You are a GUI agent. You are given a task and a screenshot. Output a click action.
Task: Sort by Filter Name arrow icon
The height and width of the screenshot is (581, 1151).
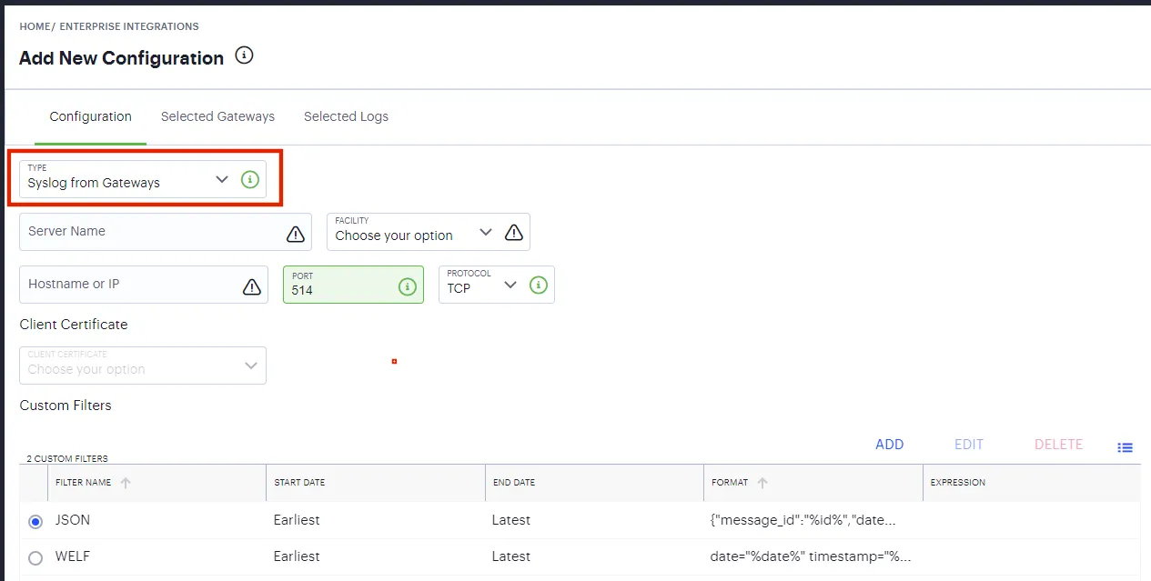click(126, 483)
